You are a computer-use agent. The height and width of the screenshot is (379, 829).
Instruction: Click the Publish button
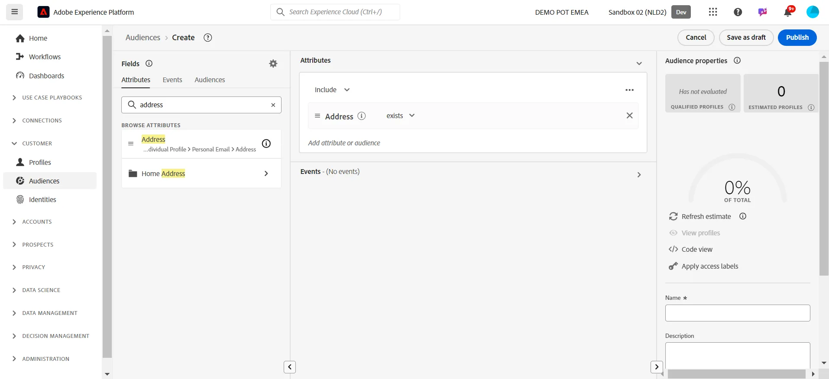(x=797, y=38)
